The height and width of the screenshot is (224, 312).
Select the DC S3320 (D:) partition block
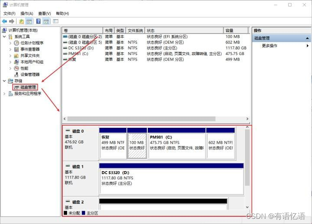[x=171, y=179]
